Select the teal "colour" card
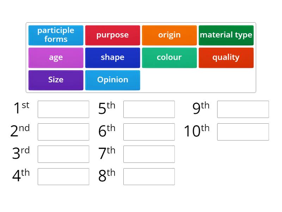 click(x=170, y=58)
